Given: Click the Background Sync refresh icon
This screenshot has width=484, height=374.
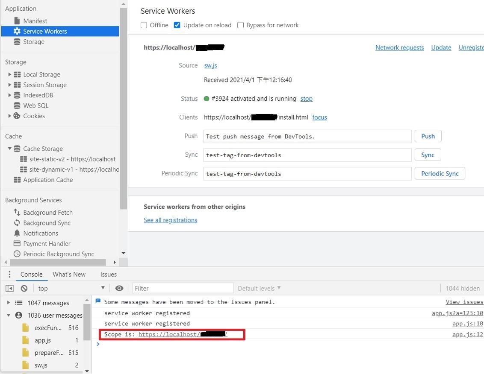Looking at the screenshot, I should click(x=17, y=222).
